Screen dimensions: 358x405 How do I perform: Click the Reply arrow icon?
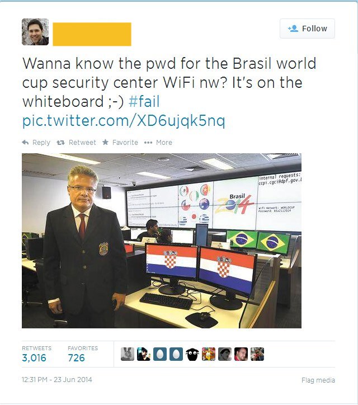(25, 142)
